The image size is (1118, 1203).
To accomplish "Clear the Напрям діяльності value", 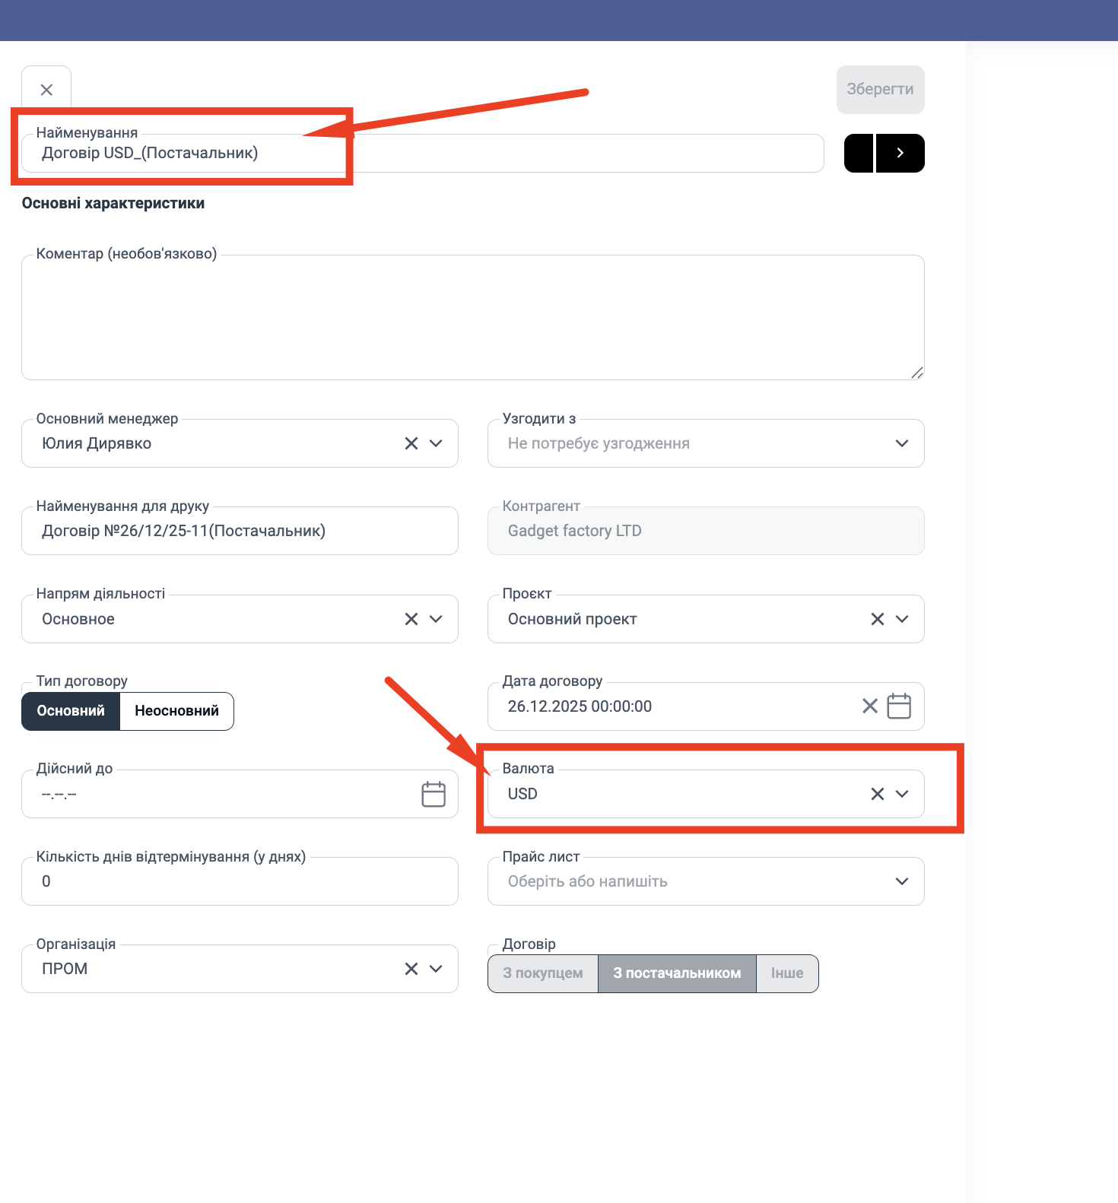I will (x=411, y=619).
